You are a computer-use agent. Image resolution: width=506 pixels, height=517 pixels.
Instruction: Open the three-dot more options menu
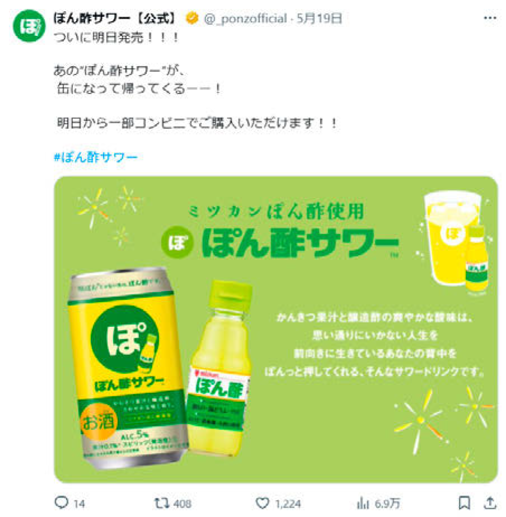[x=490, y=18]
